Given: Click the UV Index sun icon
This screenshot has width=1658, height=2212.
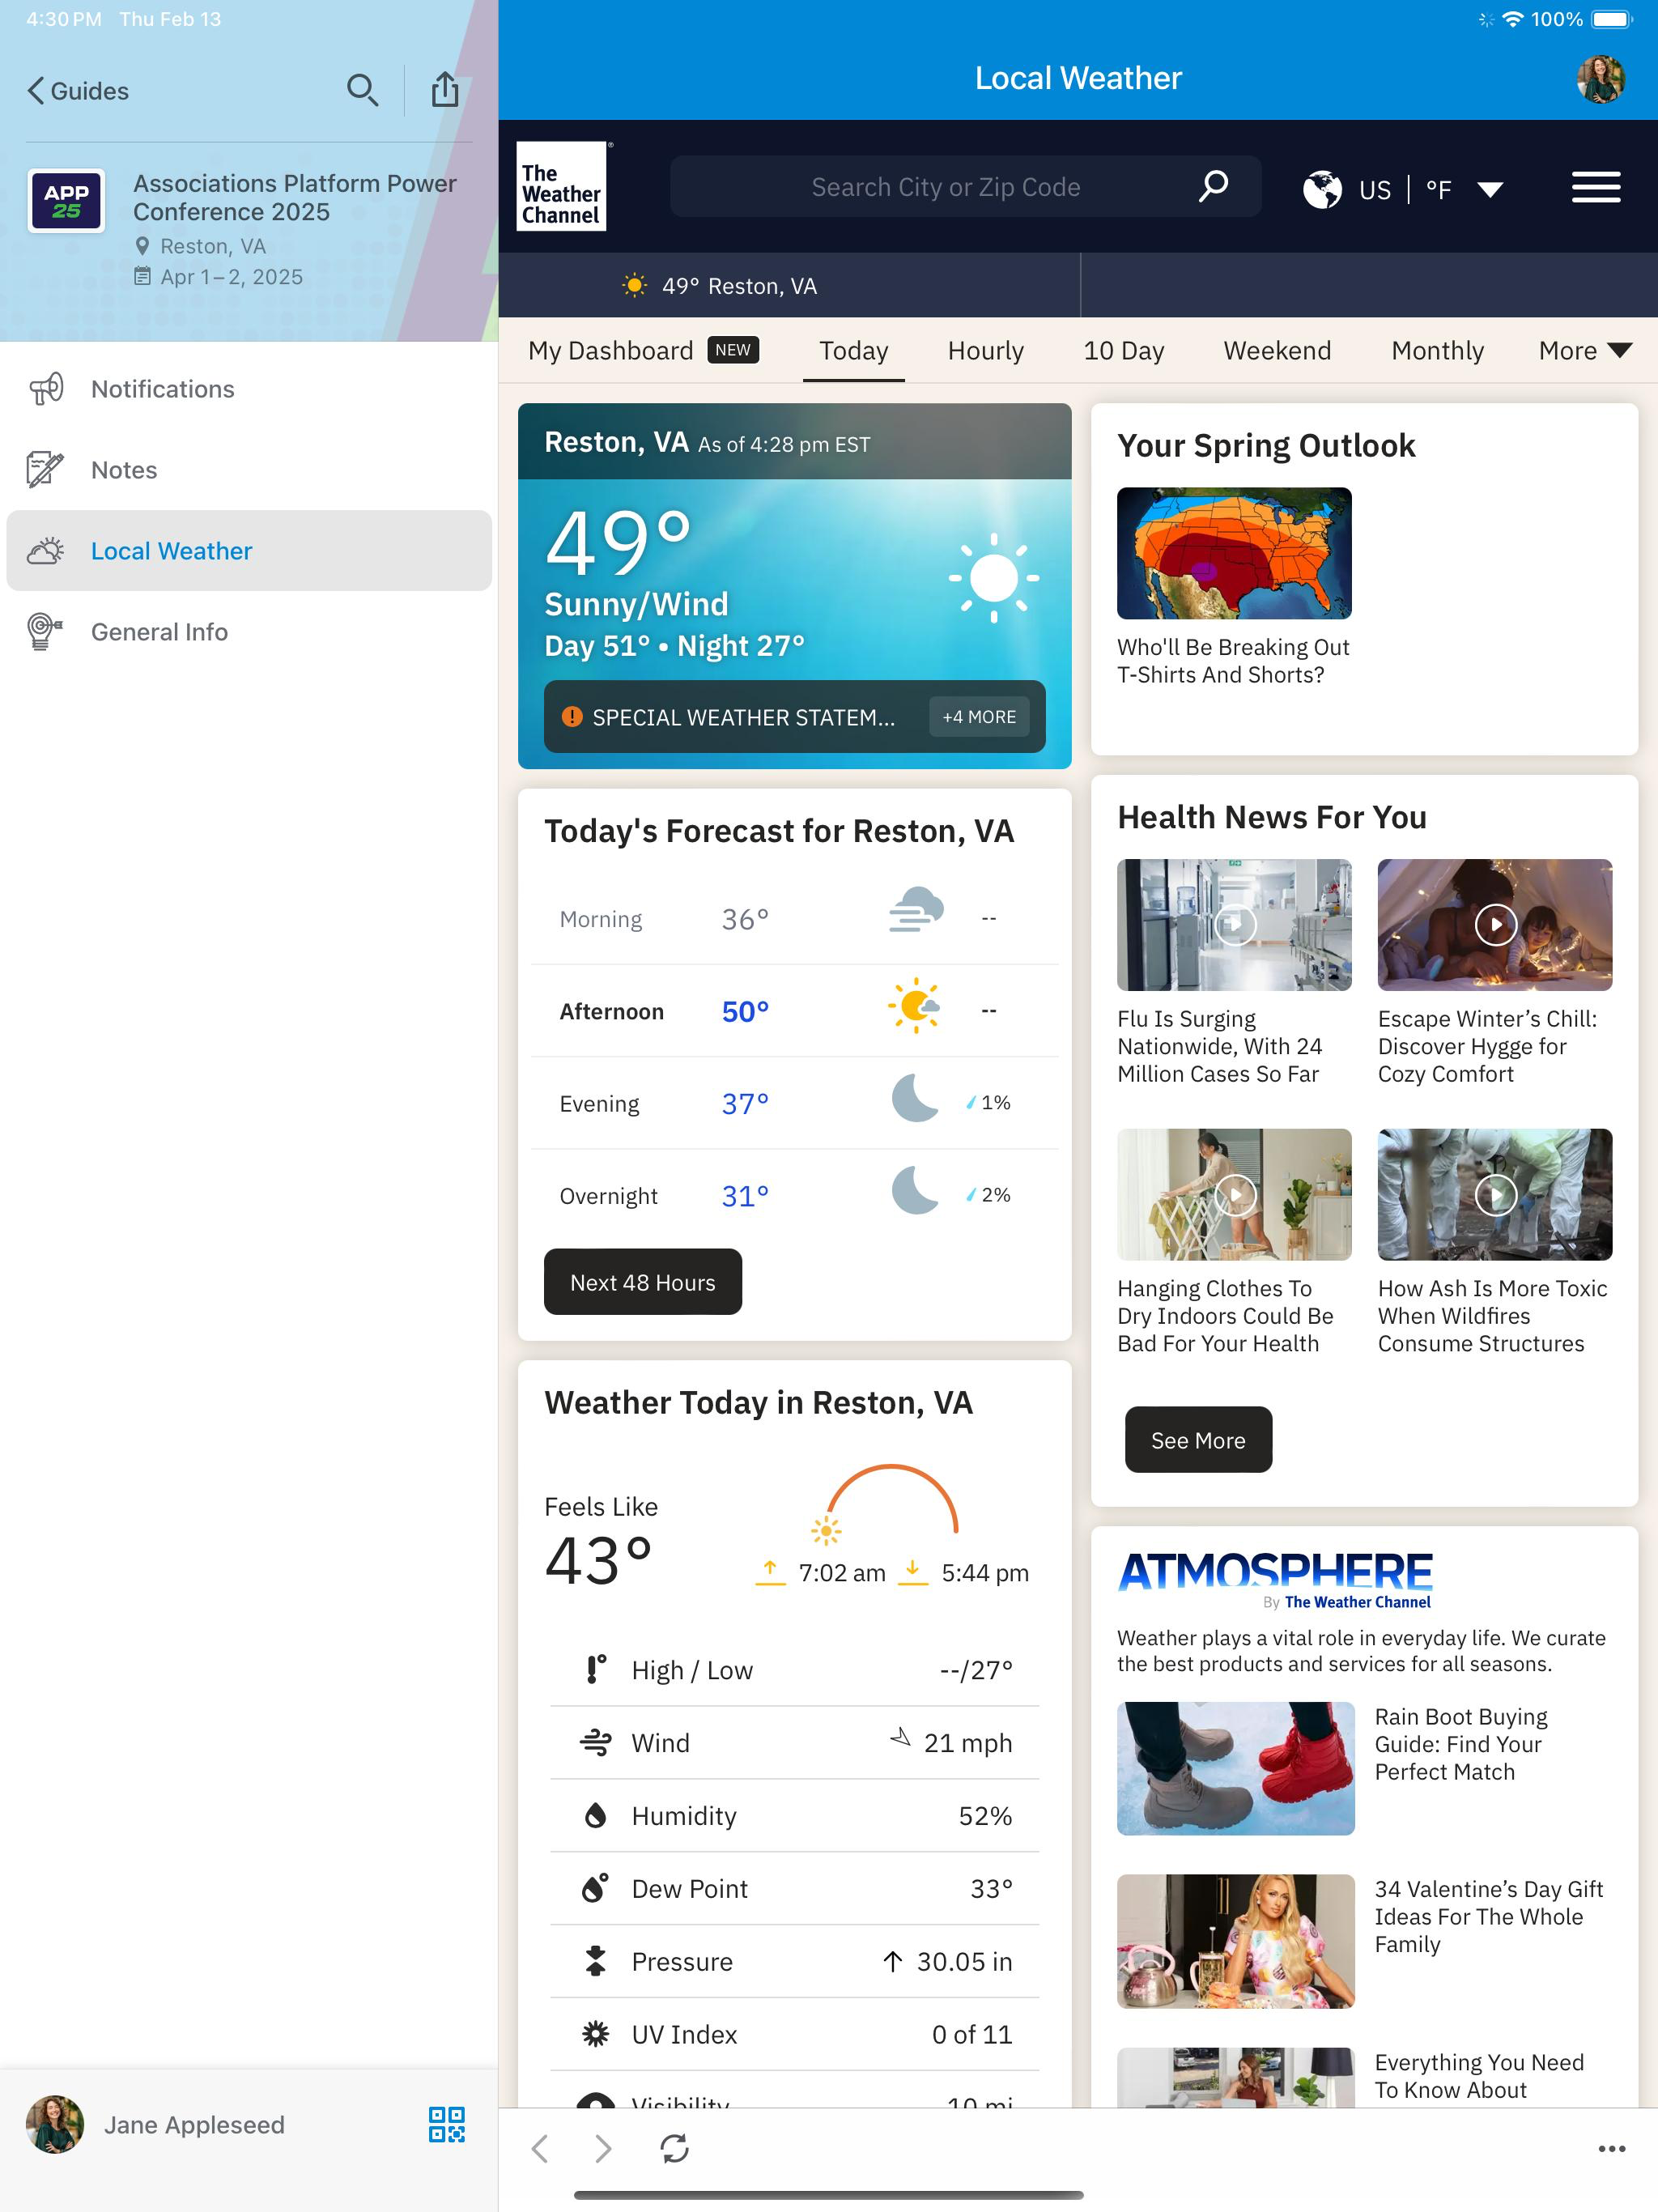Looking at the screenshot, I should tap(595, 2034).
